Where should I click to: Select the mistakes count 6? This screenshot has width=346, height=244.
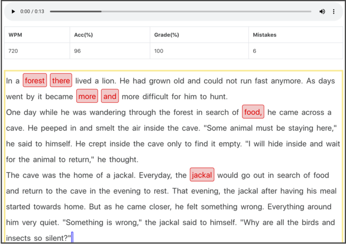click(255, 51)
